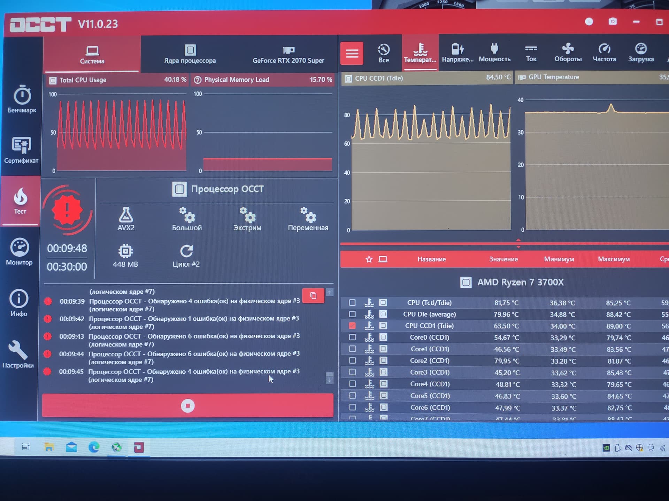Open File Explorer from the taskbar
Image resolution: width=669 pixels, height=501 pixels.
coord(49,447)
